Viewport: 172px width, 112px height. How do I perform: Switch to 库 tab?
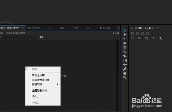(50, 28)
